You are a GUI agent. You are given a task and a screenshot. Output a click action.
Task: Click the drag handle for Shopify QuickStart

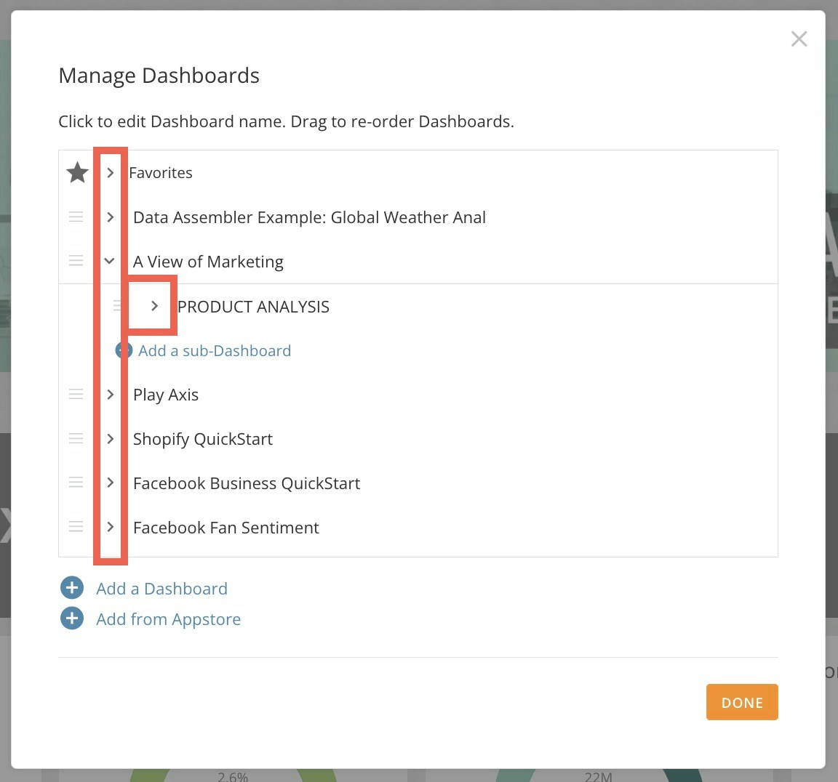(76, 438)
